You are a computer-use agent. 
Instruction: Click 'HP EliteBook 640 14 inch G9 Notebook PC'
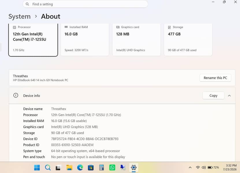40,80
